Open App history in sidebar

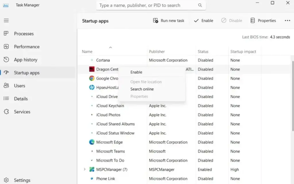(x=25, y=60)
